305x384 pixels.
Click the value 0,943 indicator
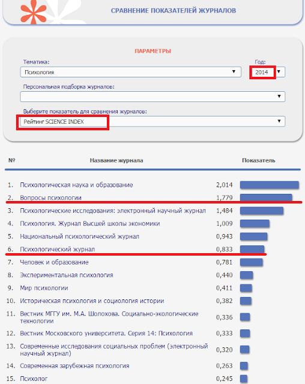224,236
